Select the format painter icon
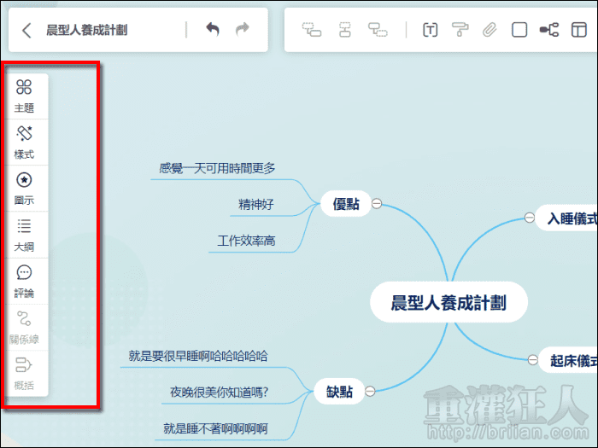 [460, 31]
